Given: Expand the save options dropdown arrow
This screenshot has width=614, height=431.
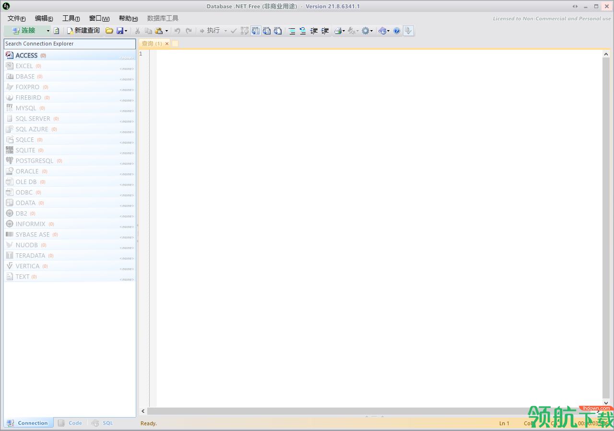Looking at the screenshot, I should 126,31.
